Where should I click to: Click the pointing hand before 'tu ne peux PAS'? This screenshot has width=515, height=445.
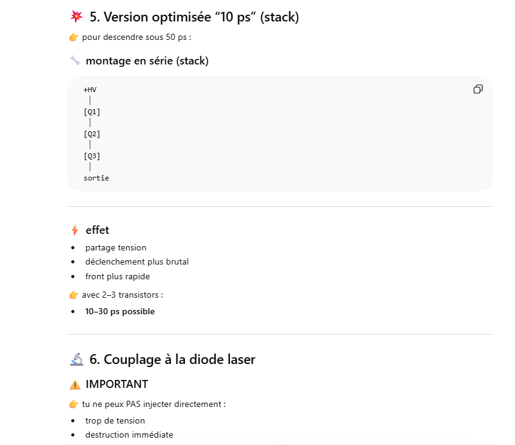[x=74, y=404]
